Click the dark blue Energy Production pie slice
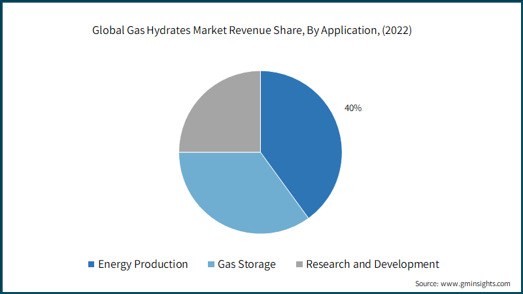 coord(300,140)
